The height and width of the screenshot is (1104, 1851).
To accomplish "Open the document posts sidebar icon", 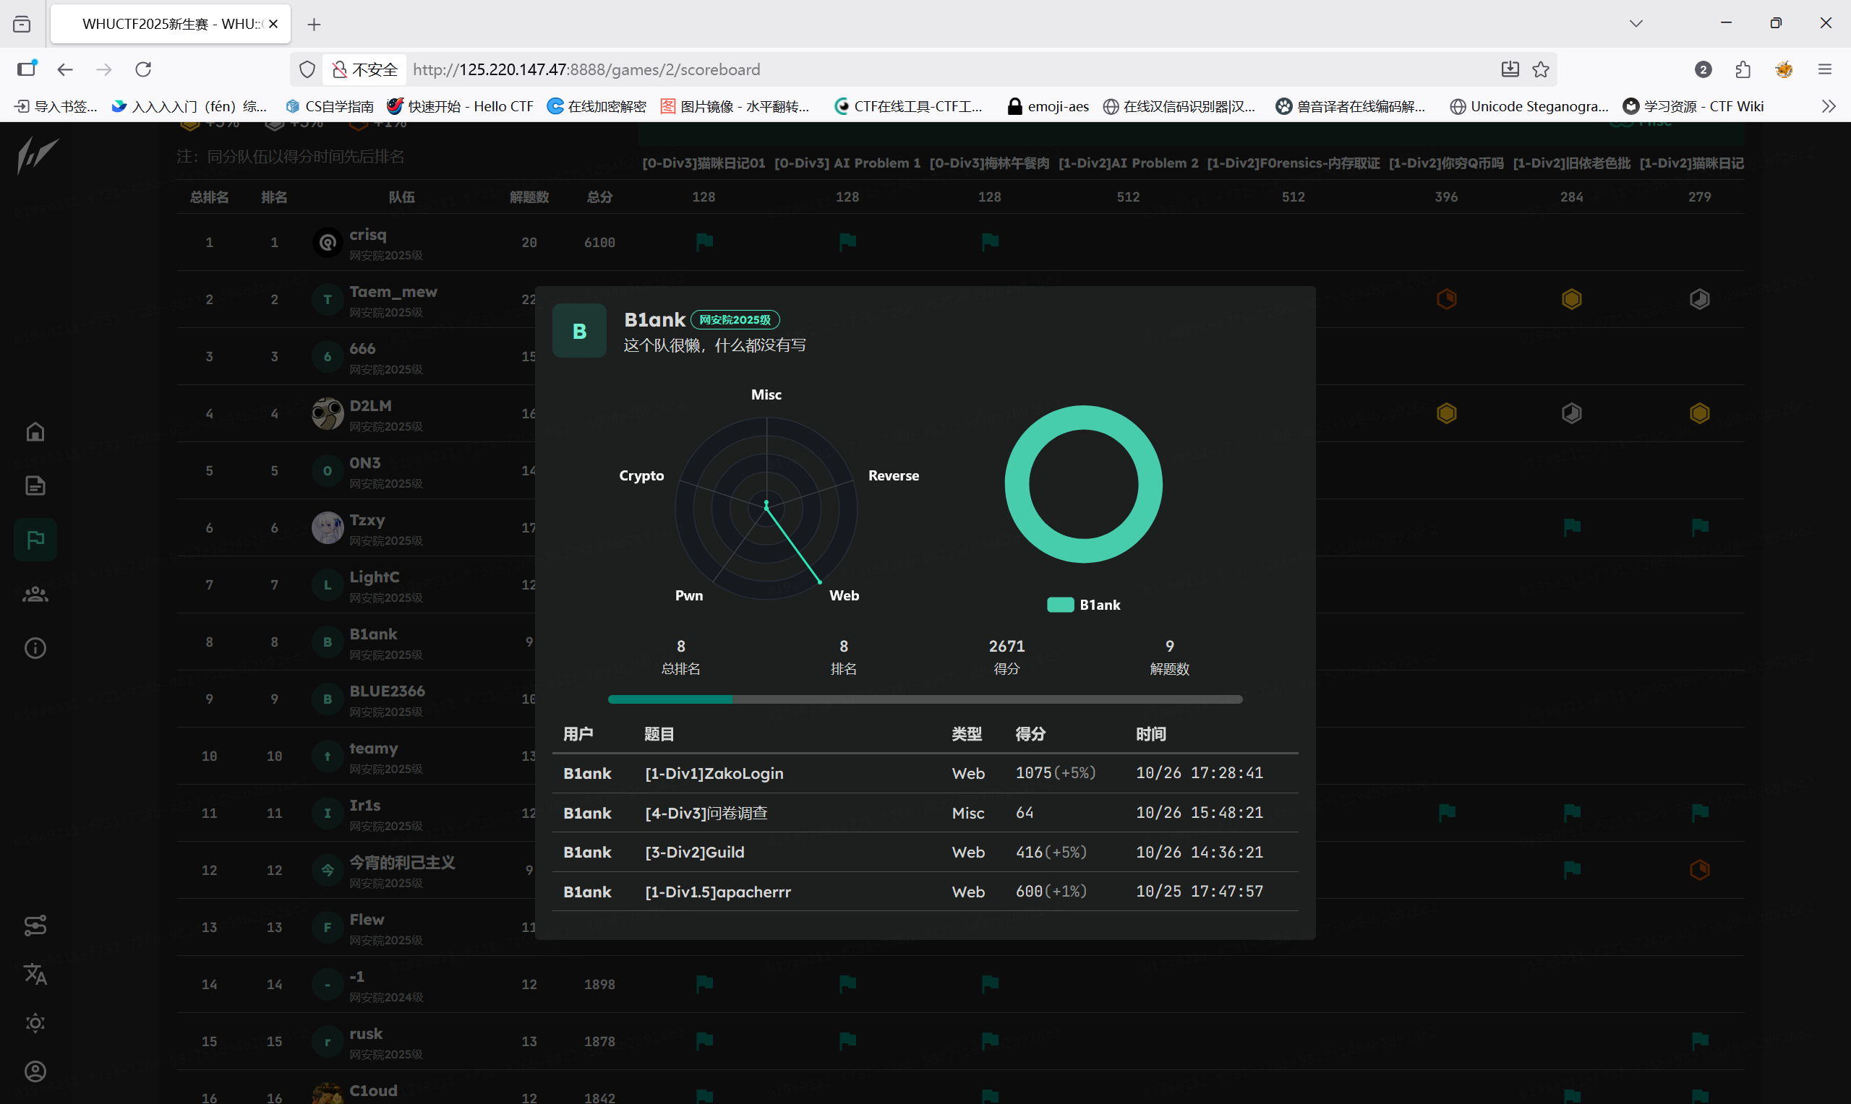I will [x=35, y=486].
